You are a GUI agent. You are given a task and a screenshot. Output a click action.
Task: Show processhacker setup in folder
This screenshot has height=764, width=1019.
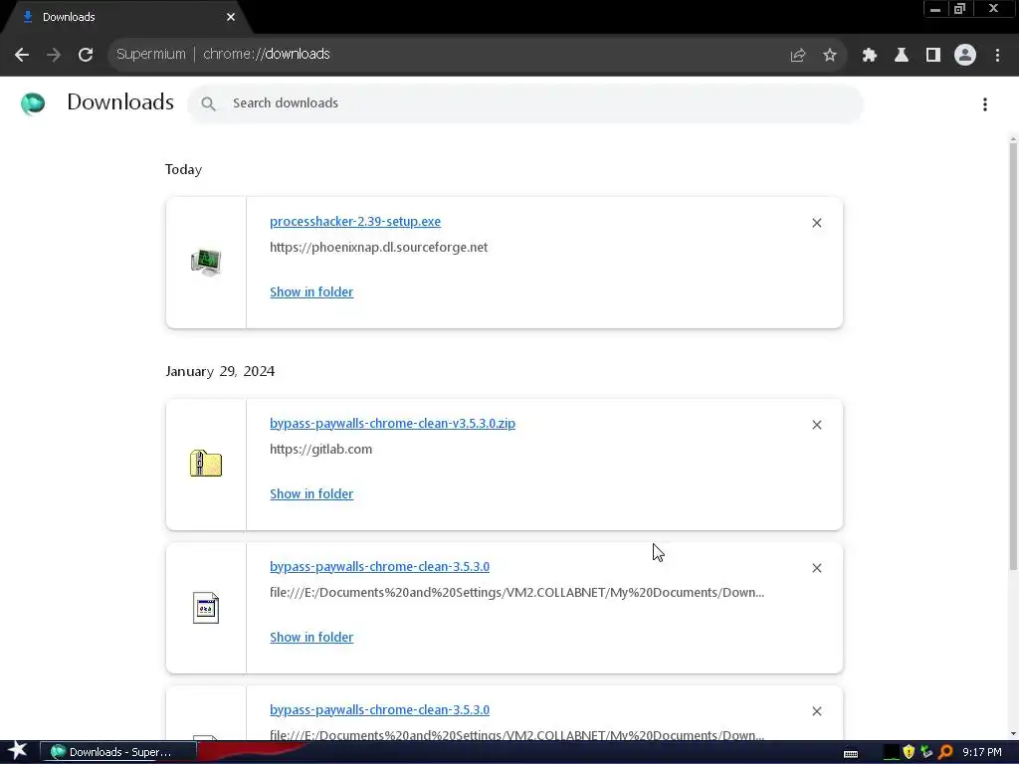tap(311, 292)
